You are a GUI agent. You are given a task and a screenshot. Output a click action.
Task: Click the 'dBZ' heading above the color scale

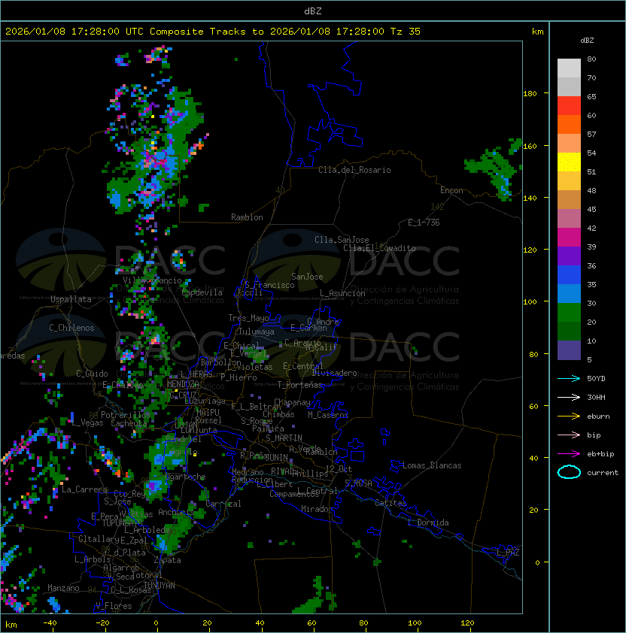[587, 41]
